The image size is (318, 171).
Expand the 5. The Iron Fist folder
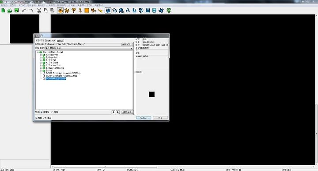point(41,65)
